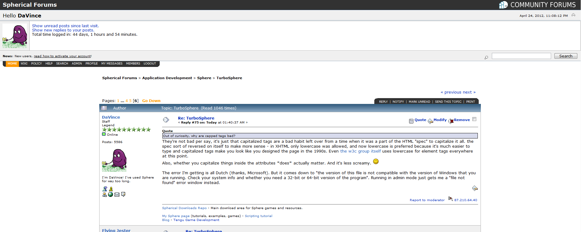Click the Remove red X icon
581x232 pixels.
click(451, 121)
